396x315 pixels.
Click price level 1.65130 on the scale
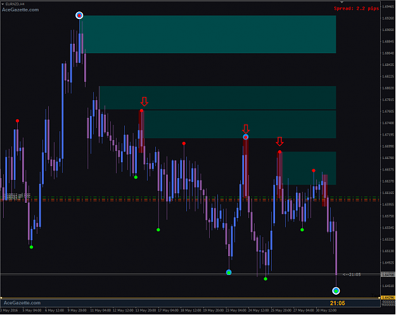(x=388, y=251)
